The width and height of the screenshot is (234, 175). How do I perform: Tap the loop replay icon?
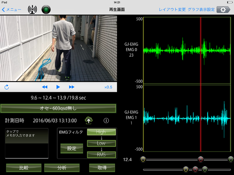7,87
